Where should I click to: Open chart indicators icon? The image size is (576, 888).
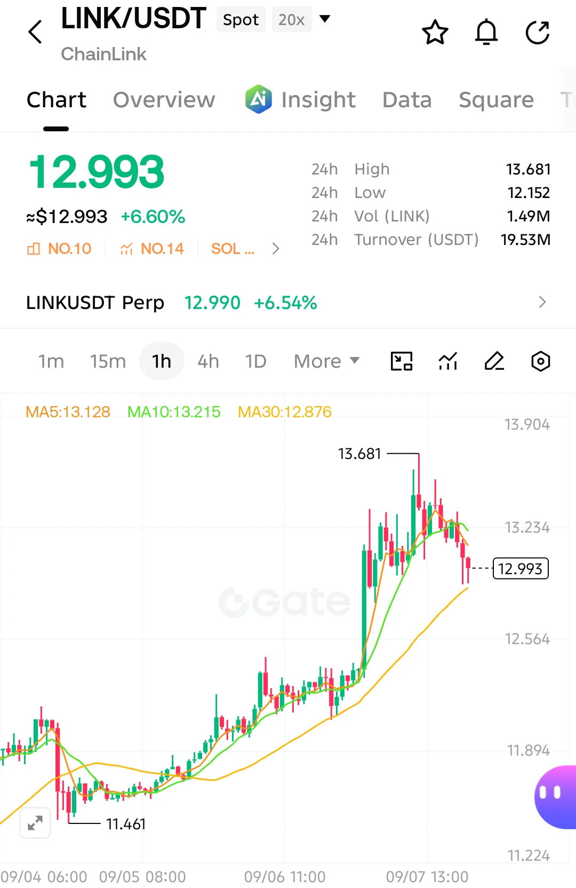pos(448,361)
